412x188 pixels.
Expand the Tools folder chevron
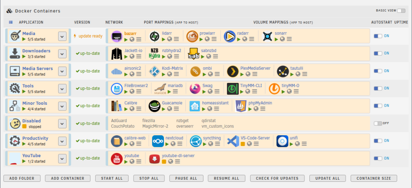[62, 89]
